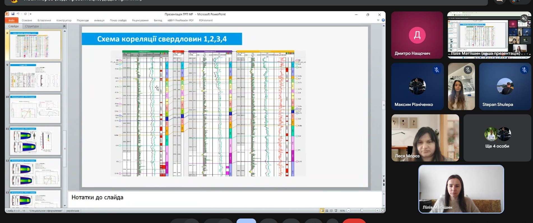Collapse the ribbon using the chevron
Image resolution: width=533 pixels, height=223 pixels.
(378, 20)
